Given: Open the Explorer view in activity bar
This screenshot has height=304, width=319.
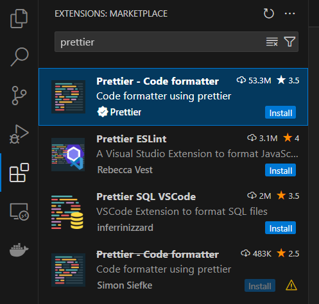Looking at the screenshot, I should point(19,19).
